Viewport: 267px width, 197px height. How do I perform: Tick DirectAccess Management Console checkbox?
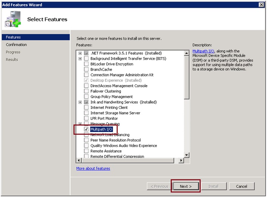(x=86, y=86)
